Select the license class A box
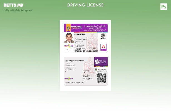The image size is (171, 111). (x=103, y=47)
